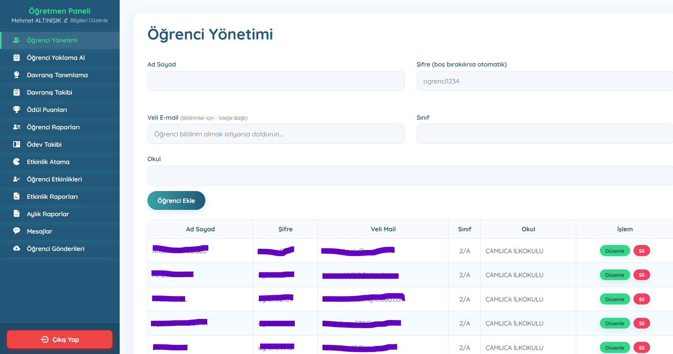The image size is (673, 354).
Task: Click the Ödev Takibi book icon
Action: pos(17,144)
